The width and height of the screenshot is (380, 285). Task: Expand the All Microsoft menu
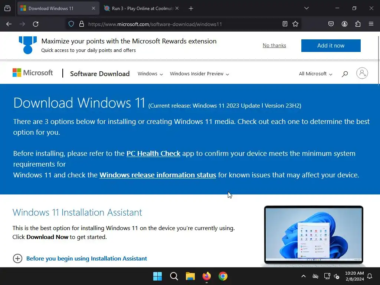pos(315,74)
